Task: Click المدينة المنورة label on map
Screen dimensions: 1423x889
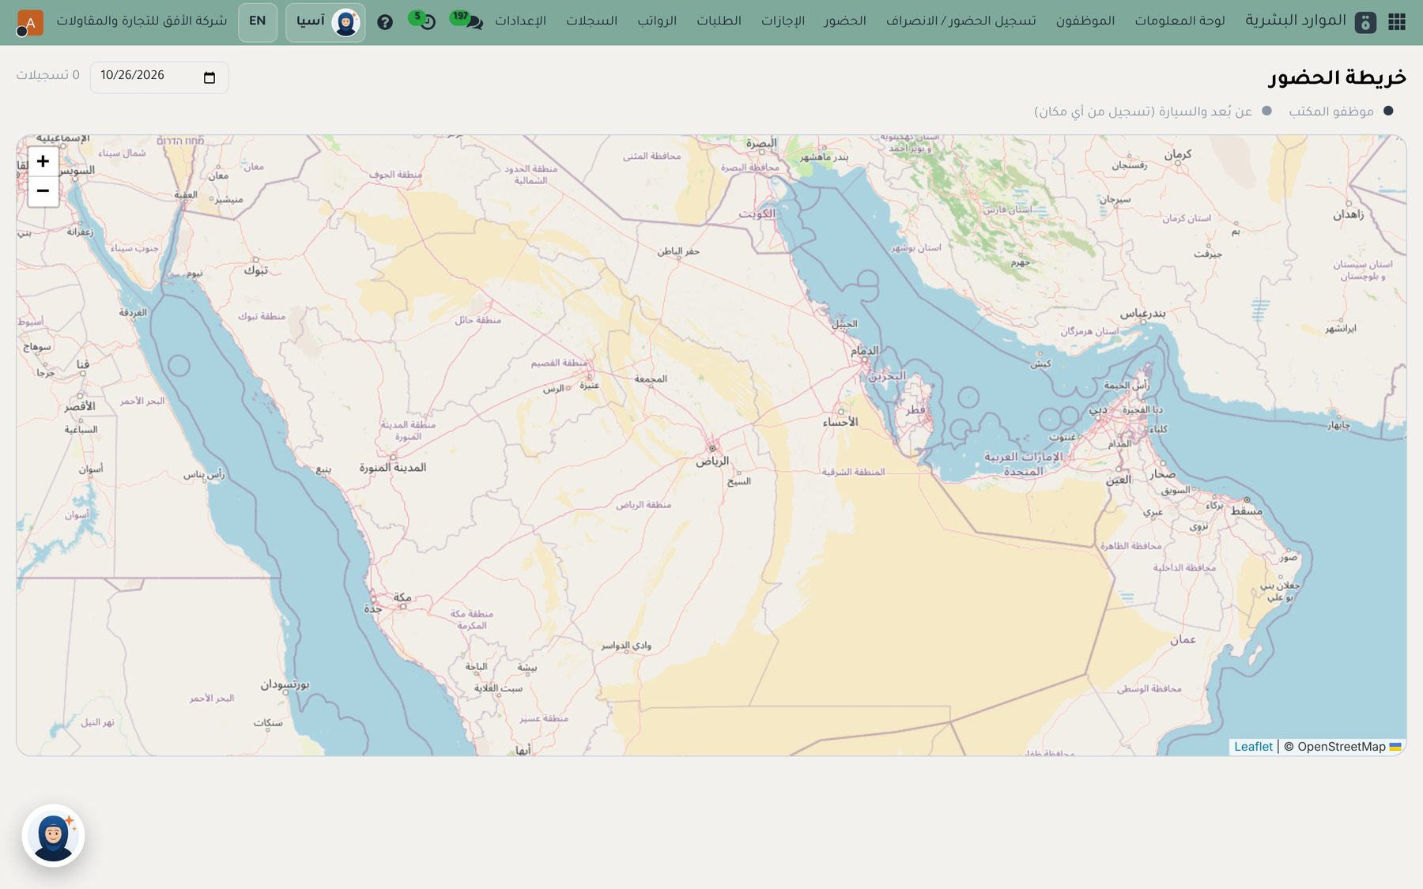Action: click(x=393, y=468)
